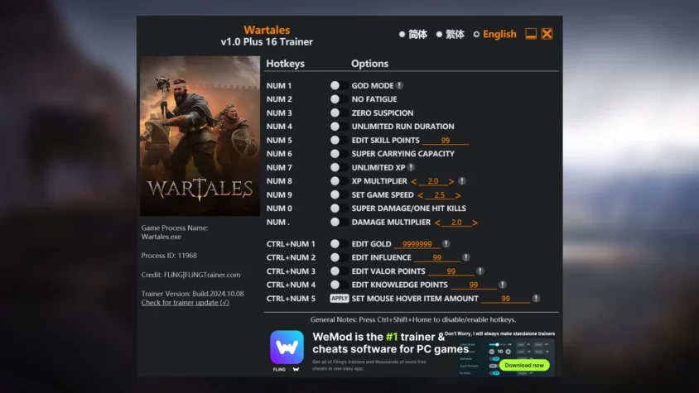Click the XP Multiplier value 2.0
The width and height of the screenshot is (699, 393).
pyautogui.click(x=433, y=181)
